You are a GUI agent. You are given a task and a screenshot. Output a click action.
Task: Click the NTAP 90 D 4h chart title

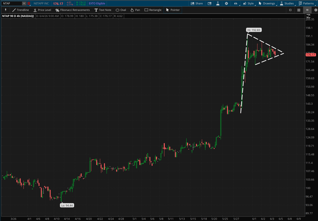tap(18, 16)
